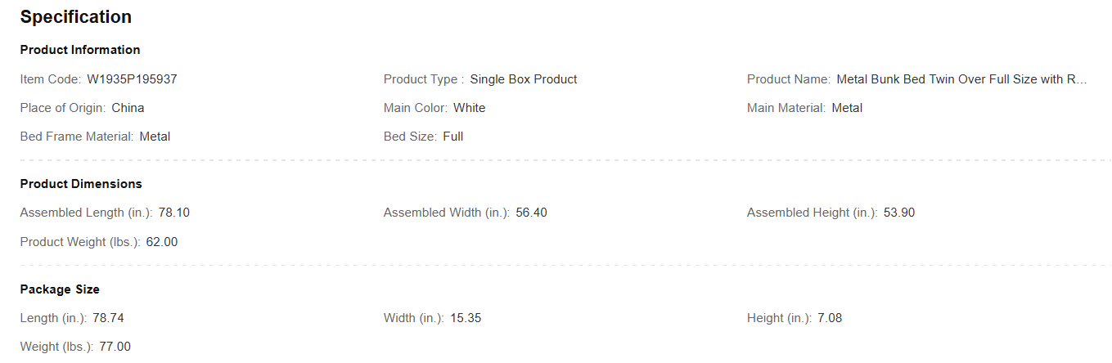The width and height of the screenshot is (1112, 363).
Task: Click the package weight value 77.00
Action: [115, 347]
